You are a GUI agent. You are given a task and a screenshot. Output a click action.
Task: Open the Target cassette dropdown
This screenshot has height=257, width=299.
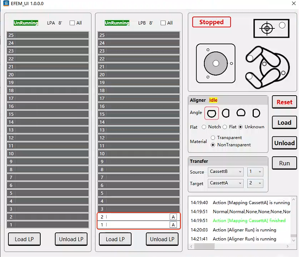coord(225,183)
